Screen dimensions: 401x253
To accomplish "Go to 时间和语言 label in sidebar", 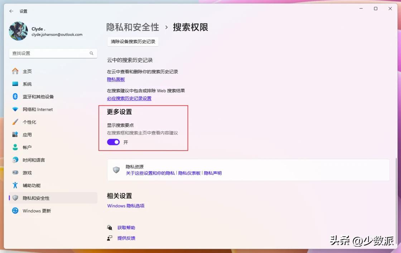I will (x=34, y=160).
